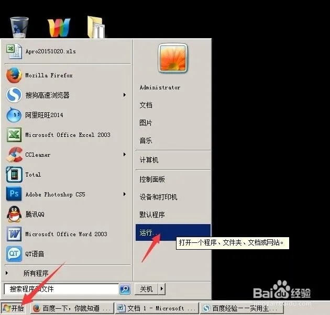
Task: Expand the Adobe Photoshop CS5 submenu arrow
Action: pos(125,194)
